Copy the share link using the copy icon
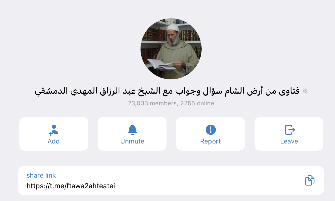 (310, 180)
